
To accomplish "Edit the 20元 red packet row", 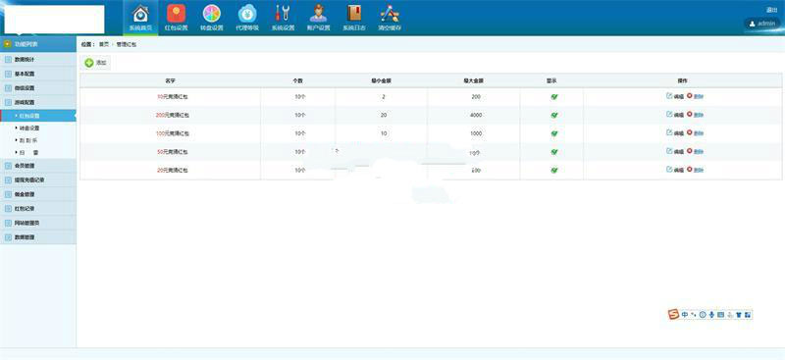I will click(x=674, y=170).
